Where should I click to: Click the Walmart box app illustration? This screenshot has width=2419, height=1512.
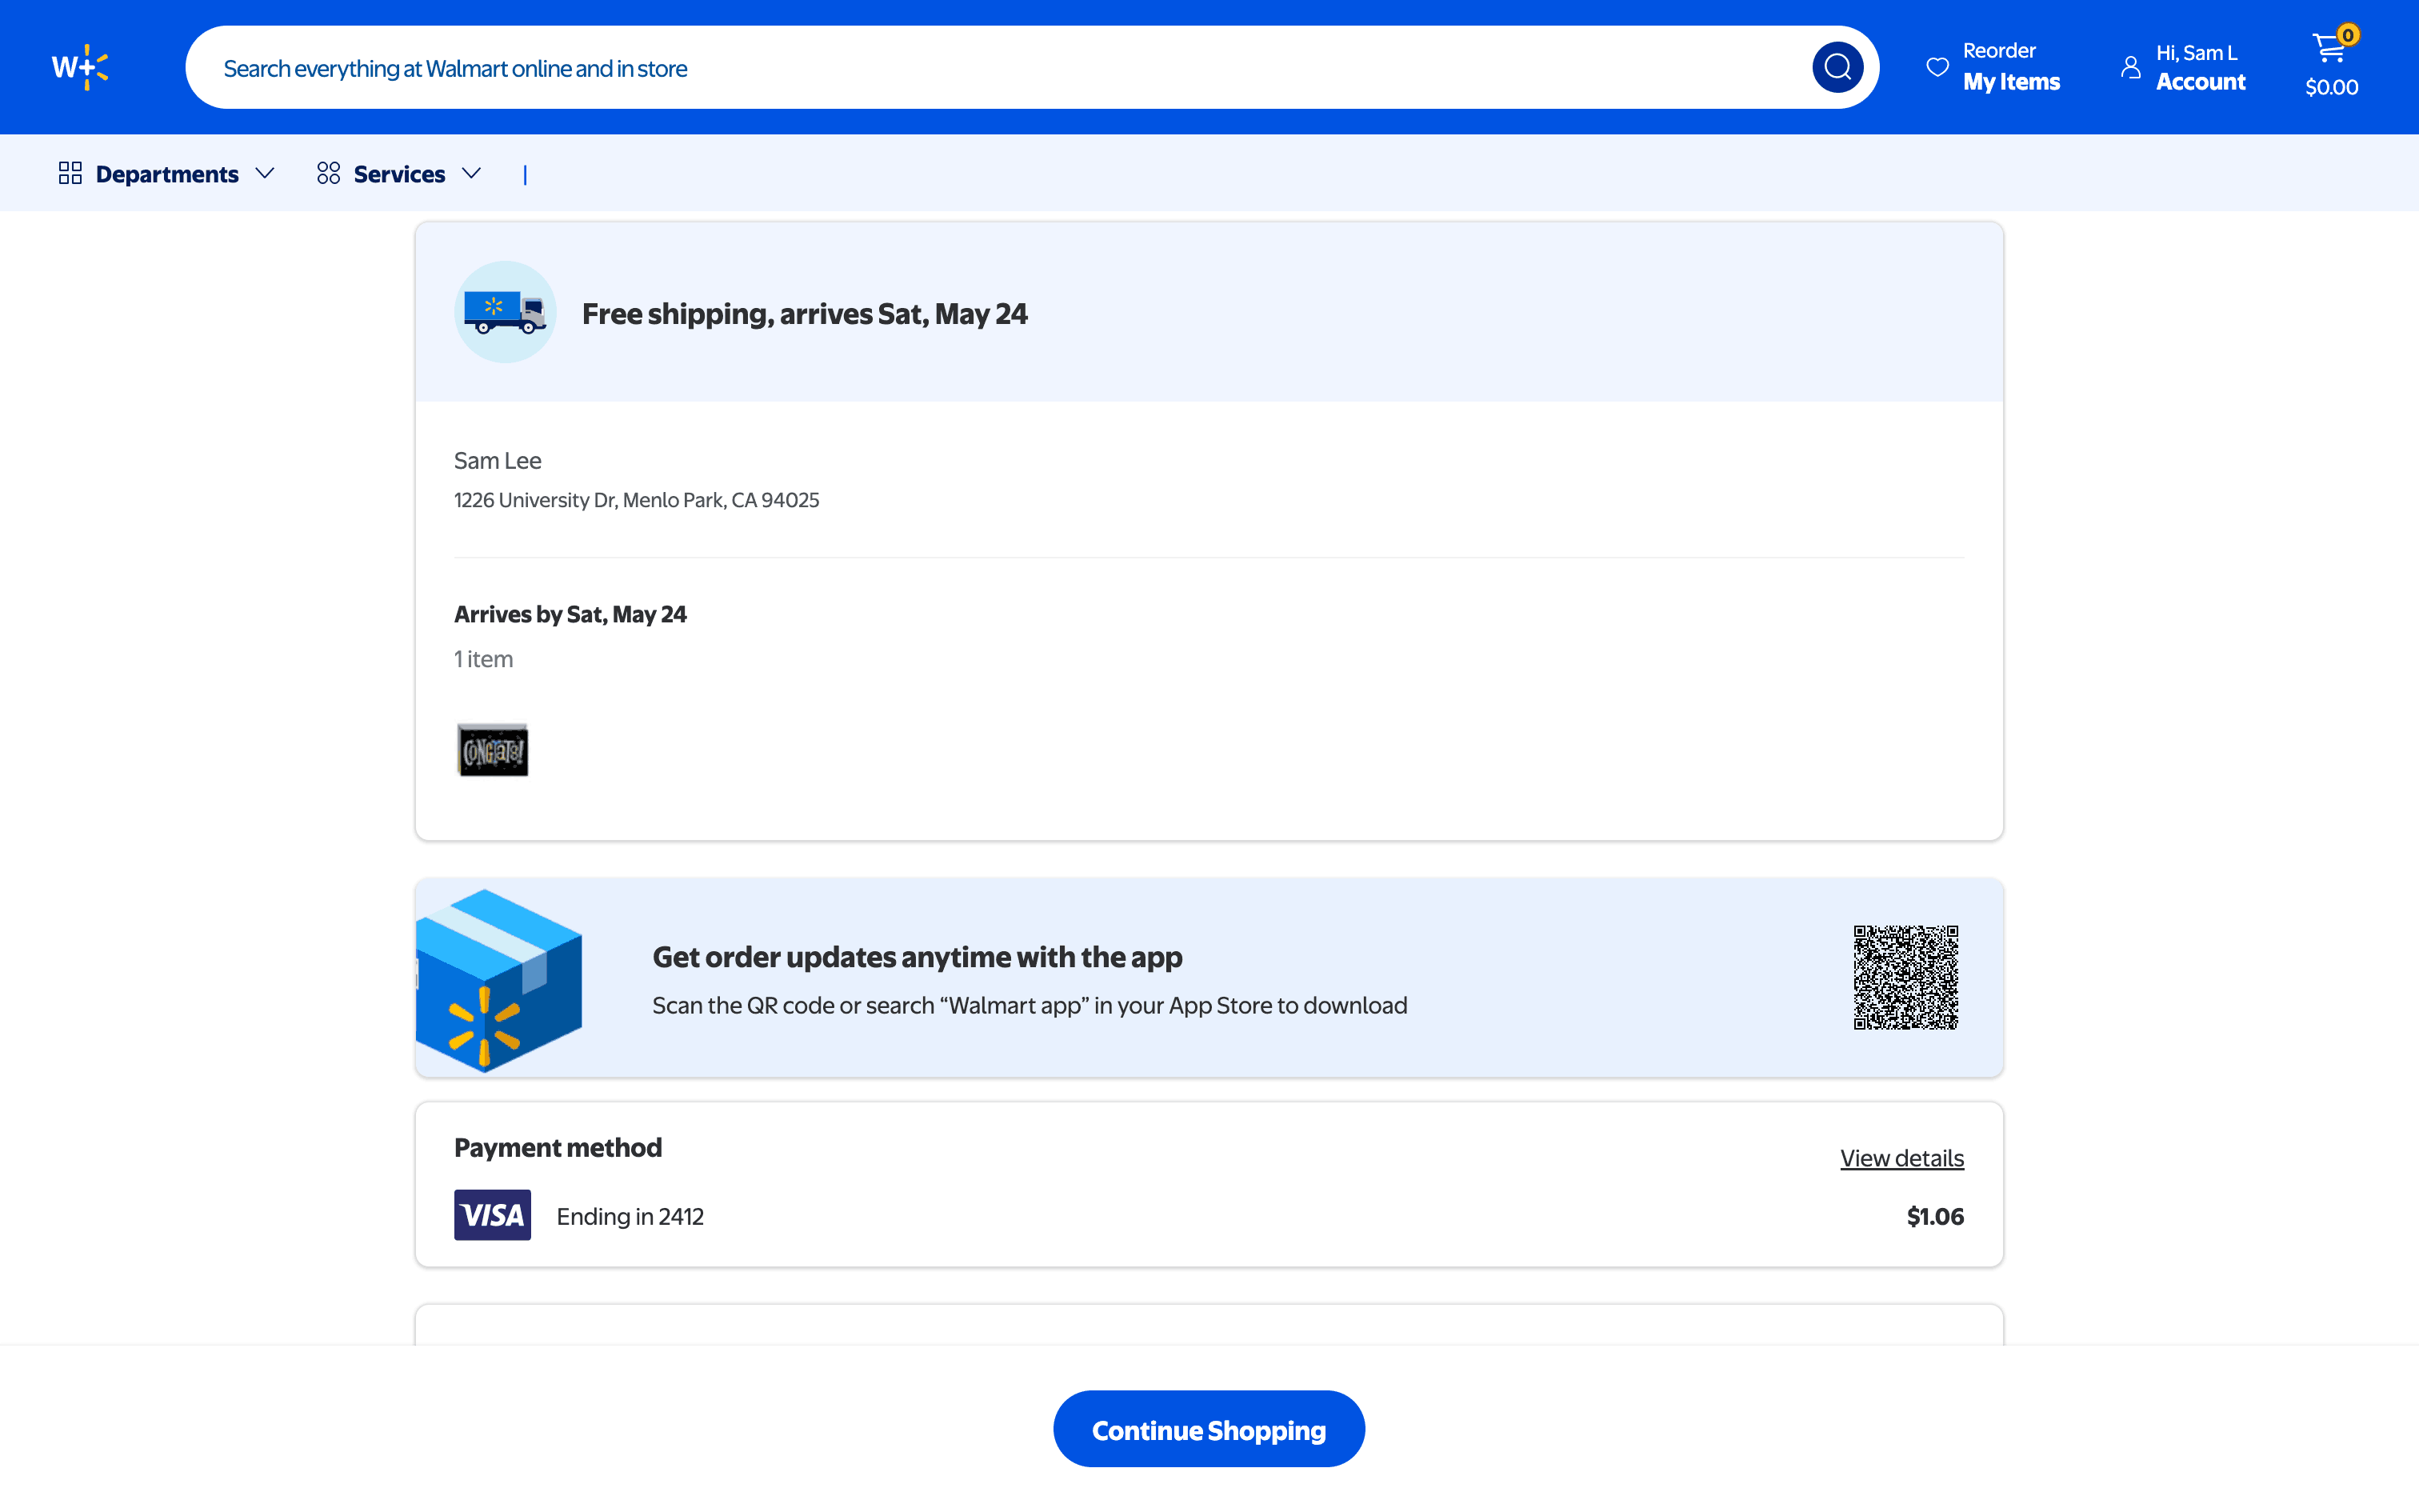[x=499, y=980]
